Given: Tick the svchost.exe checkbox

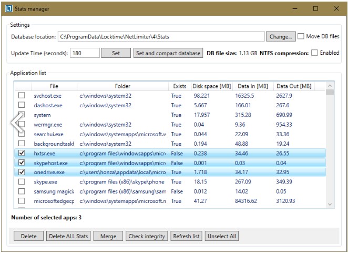Looking at the screenshot, I should point(22,96).
